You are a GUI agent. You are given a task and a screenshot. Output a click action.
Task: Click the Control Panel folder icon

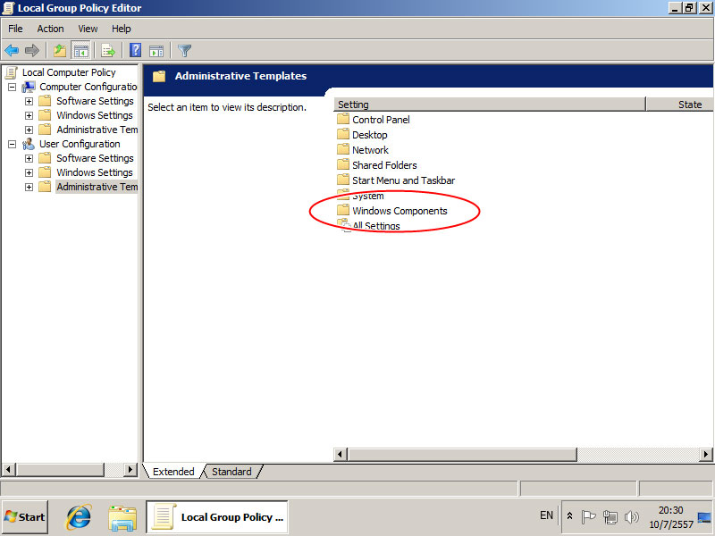tap(343, 120)
